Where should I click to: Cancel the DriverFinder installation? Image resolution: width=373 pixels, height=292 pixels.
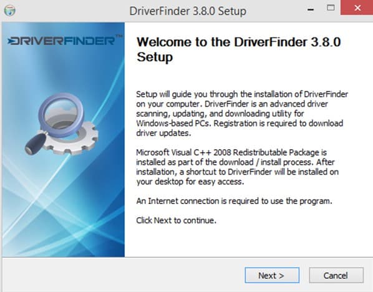336,275
